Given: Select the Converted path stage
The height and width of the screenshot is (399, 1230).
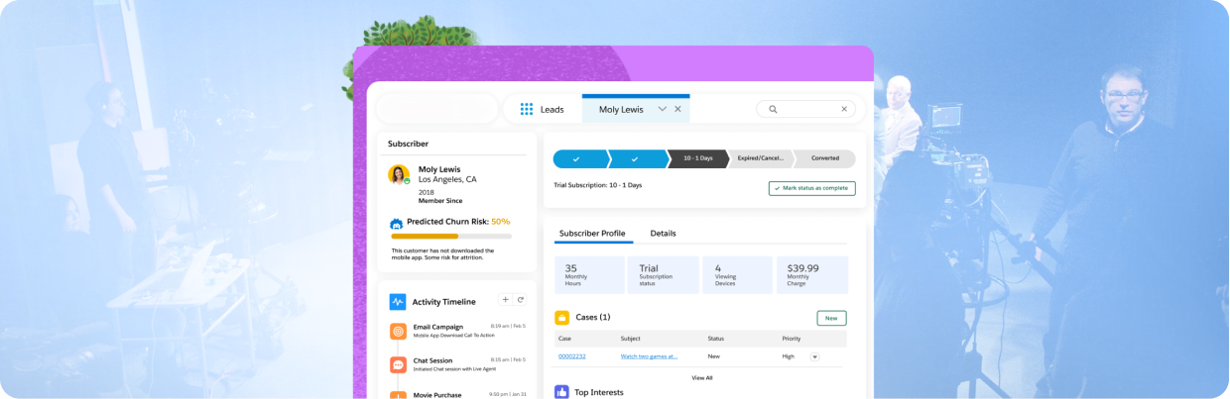Looking at the screenshot, I should point(824,158).
